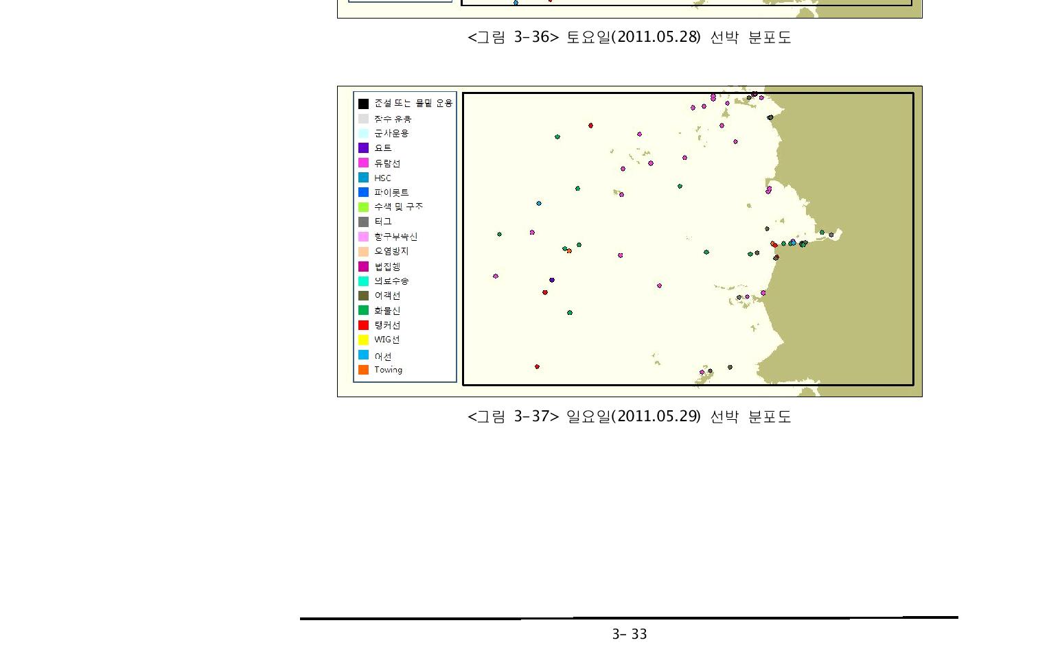Image resolution: width=1038 pixels, height=649 pixels.
Task: Click the orange Towing ship dot on map
Action: (569, 251)
